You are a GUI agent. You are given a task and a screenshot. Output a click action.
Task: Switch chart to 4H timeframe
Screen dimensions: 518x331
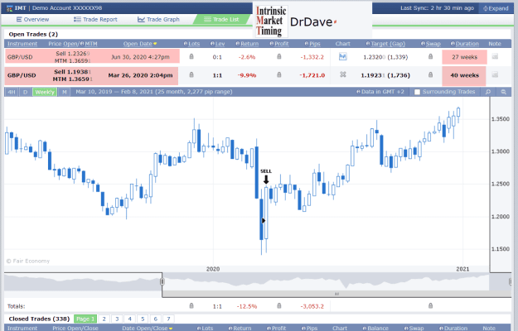12,92
